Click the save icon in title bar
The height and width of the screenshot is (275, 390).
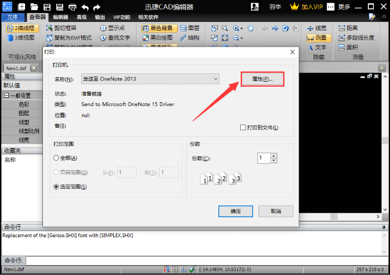click(47, 7)
